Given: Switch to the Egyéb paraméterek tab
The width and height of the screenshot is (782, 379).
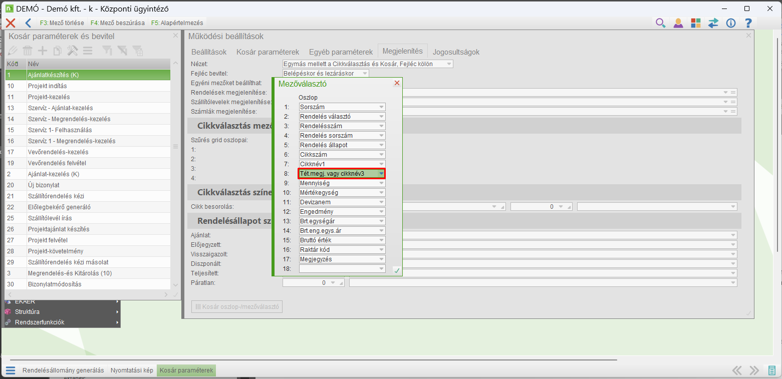Looking at the screenshot, I should (x=341, y=52).
